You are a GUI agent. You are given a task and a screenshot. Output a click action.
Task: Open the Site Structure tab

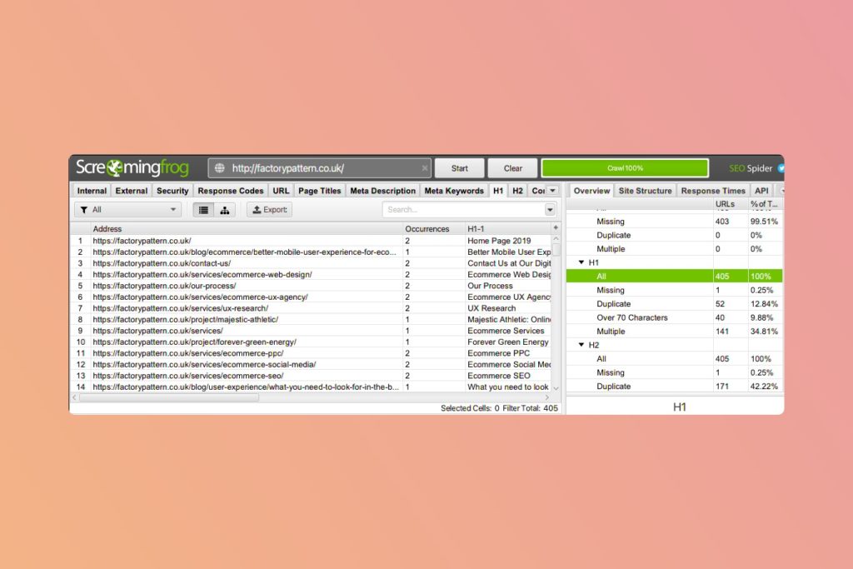645,191
